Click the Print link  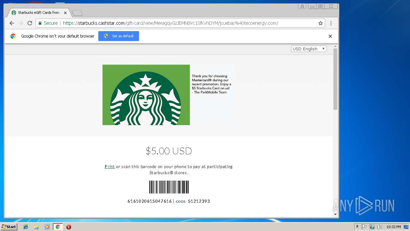coord(110,167)
